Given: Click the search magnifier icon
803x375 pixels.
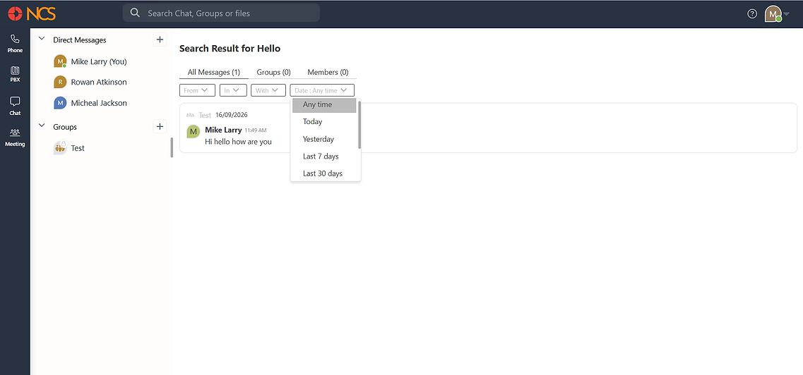Looking at the screenshot, I should [135, 13].
